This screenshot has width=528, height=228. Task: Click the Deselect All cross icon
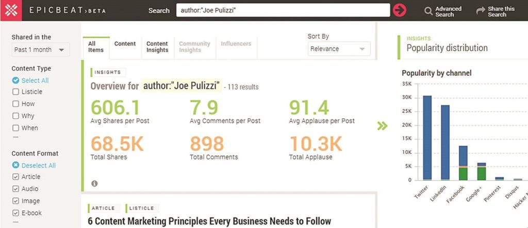[x=15, y=165]
